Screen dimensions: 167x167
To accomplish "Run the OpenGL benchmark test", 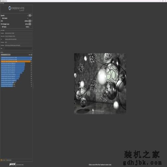I will click(30, 15).
